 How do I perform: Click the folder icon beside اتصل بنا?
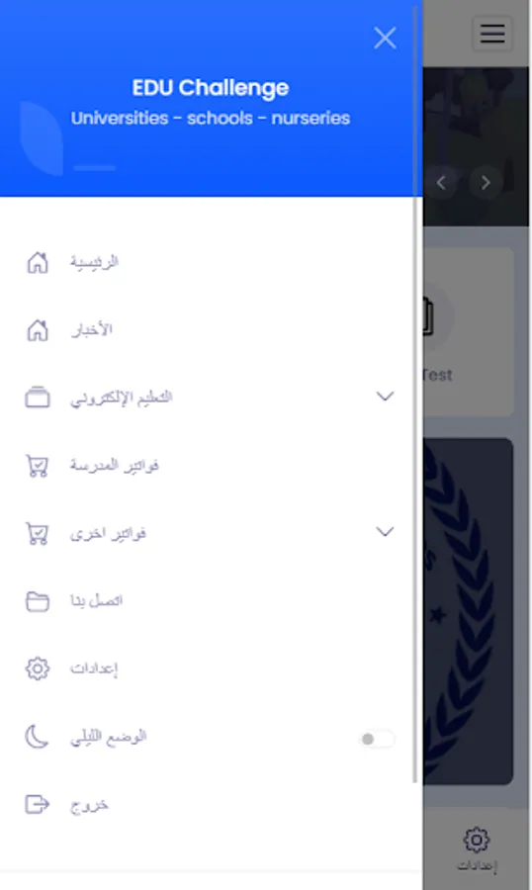pos(38,601)
